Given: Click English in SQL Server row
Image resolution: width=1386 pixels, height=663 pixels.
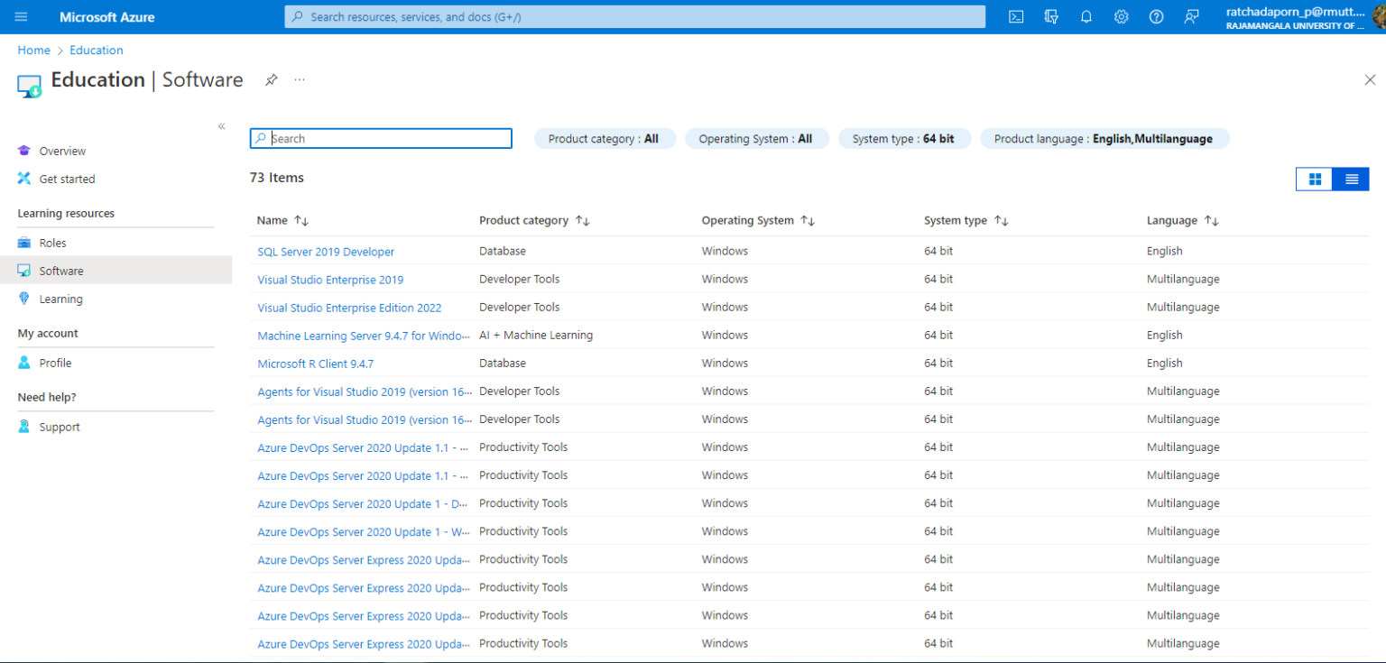Looking at the screenshot, I should click(1164, 251).
